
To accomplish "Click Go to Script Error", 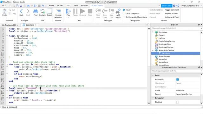I will 156,10.
